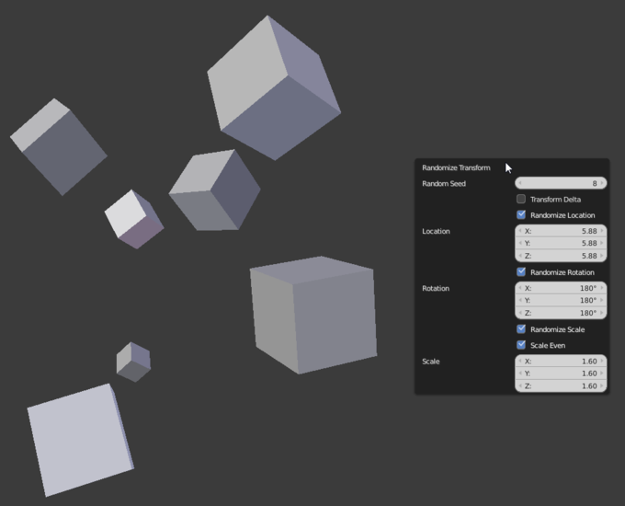Select the tiny cube above the flat cube
The height and width of the screenshot is (506, 625).
[133, 362]
